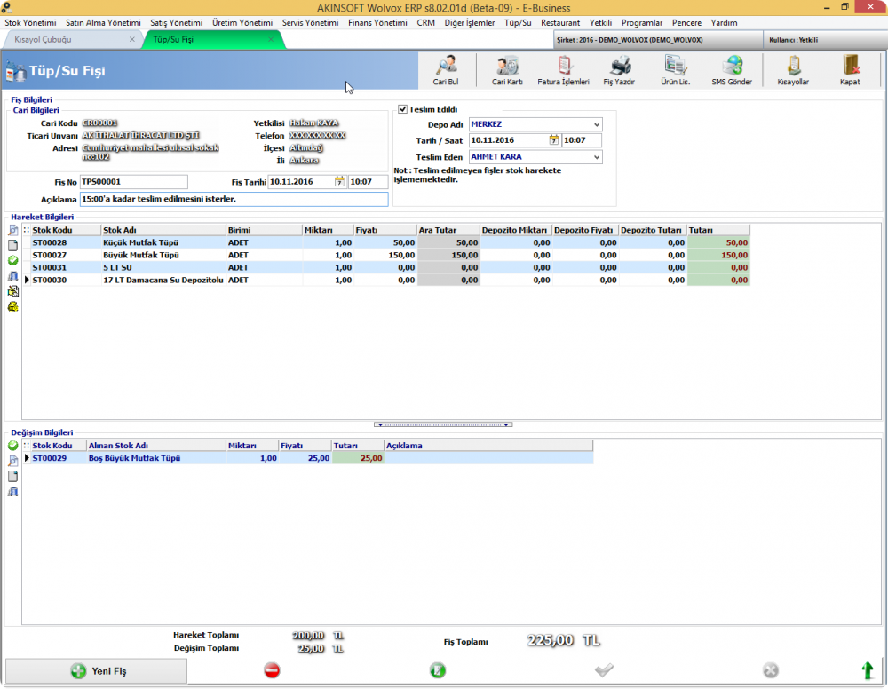The width and height of the screenshot is (888, 689).
Task: Open Satış Yönetimi menu
Action: (x=176, y=23)
